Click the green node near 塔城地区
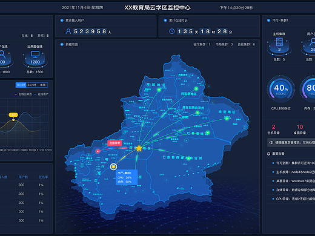315x236 pixels. tap(159, 90)
